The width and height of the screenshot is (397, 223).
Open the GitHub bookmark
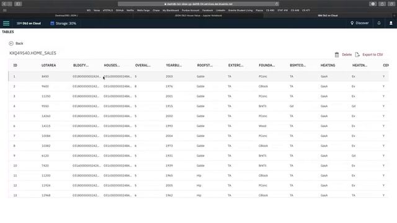pos(120,11)
